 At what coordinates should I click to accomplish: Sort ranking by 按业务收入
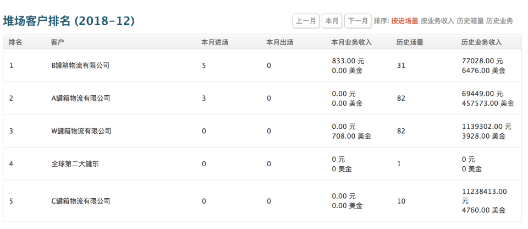[x=437, y=21]
